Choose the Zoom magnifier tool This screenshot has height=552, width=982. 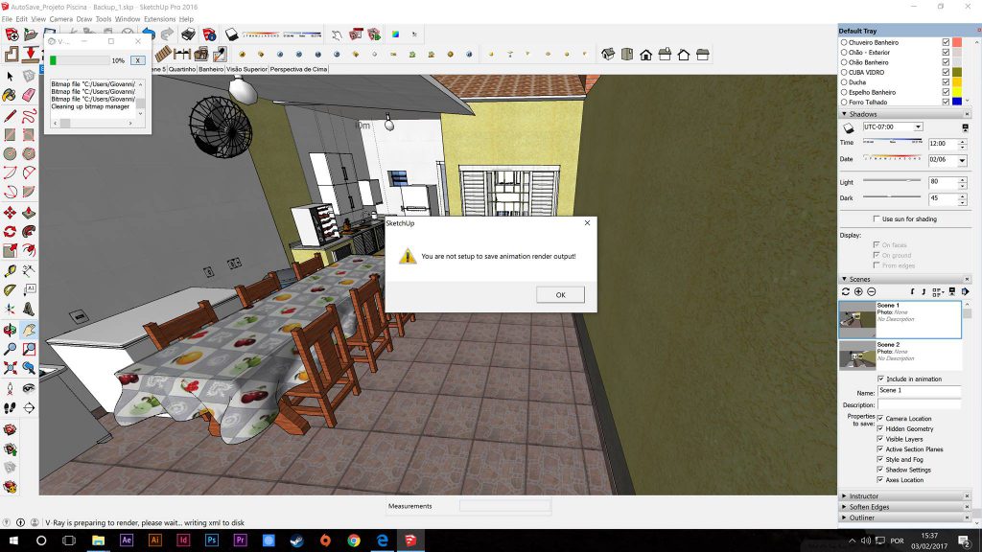pos(10,349)
